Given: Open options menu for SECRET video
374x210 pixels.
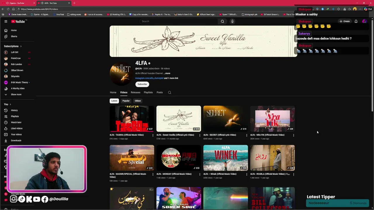Looking at the screenshot, I should (x=247, y=135).
